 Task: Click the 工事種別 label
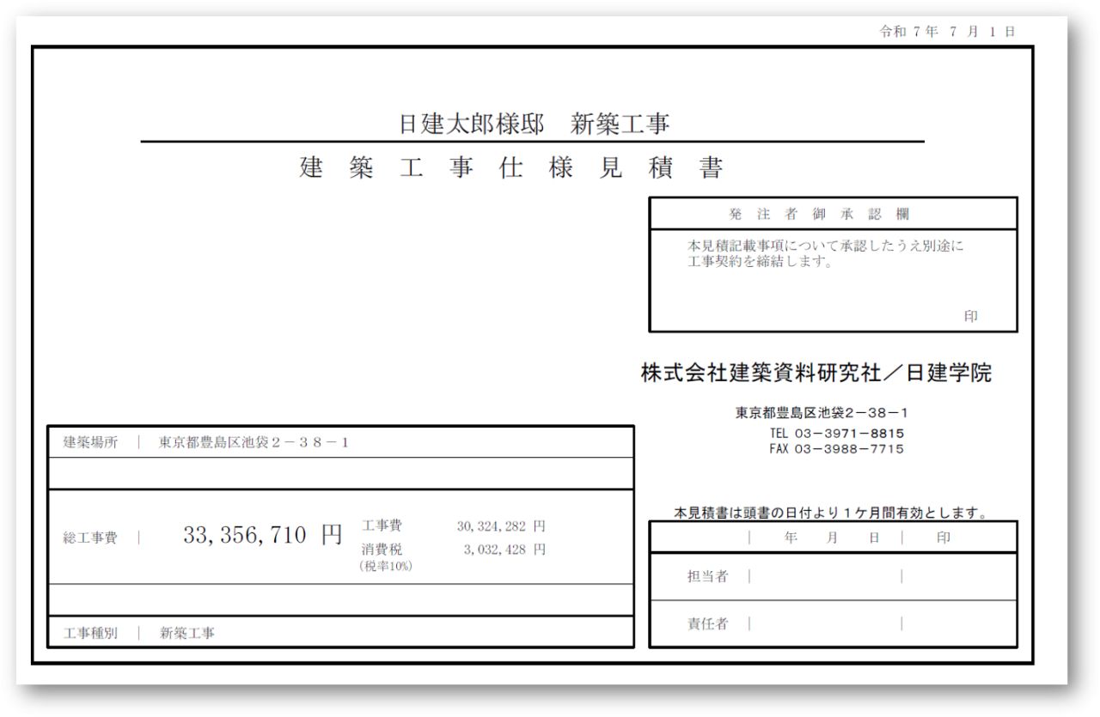(90, 634)
